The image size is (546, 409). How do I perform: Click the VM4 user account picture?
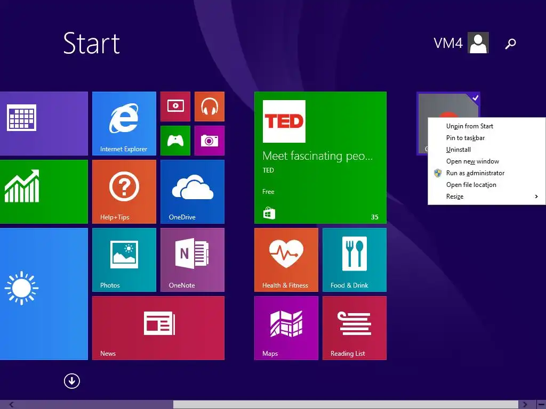pos(478,43)
